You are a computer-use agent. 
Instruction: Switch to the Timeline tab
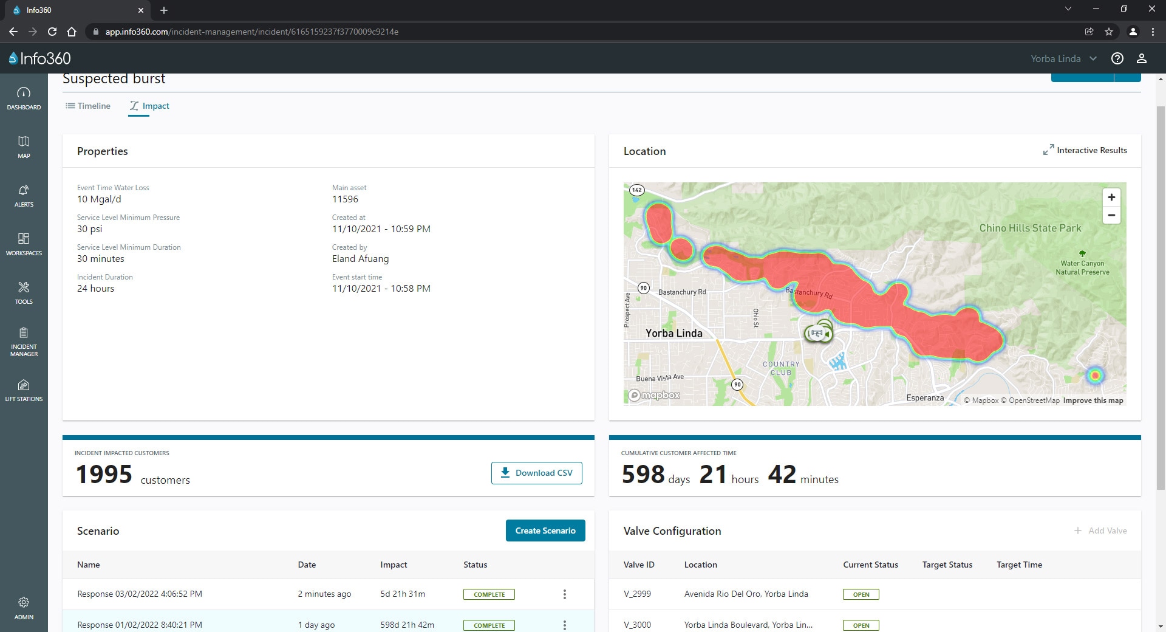click(x=88, y=106)
